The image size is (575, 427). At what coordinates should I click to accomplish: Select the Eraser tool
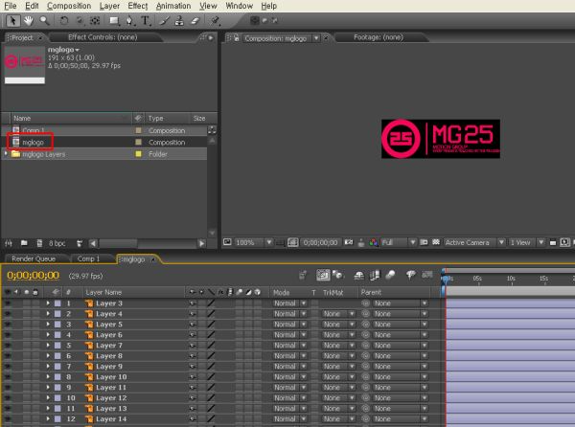(195, 20)
